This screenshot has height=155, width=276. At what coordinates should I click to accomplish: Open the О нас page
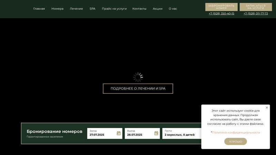pos(173,9)
